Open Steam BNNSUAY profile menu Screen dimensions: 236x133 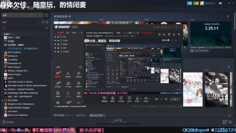pos(44,8)
